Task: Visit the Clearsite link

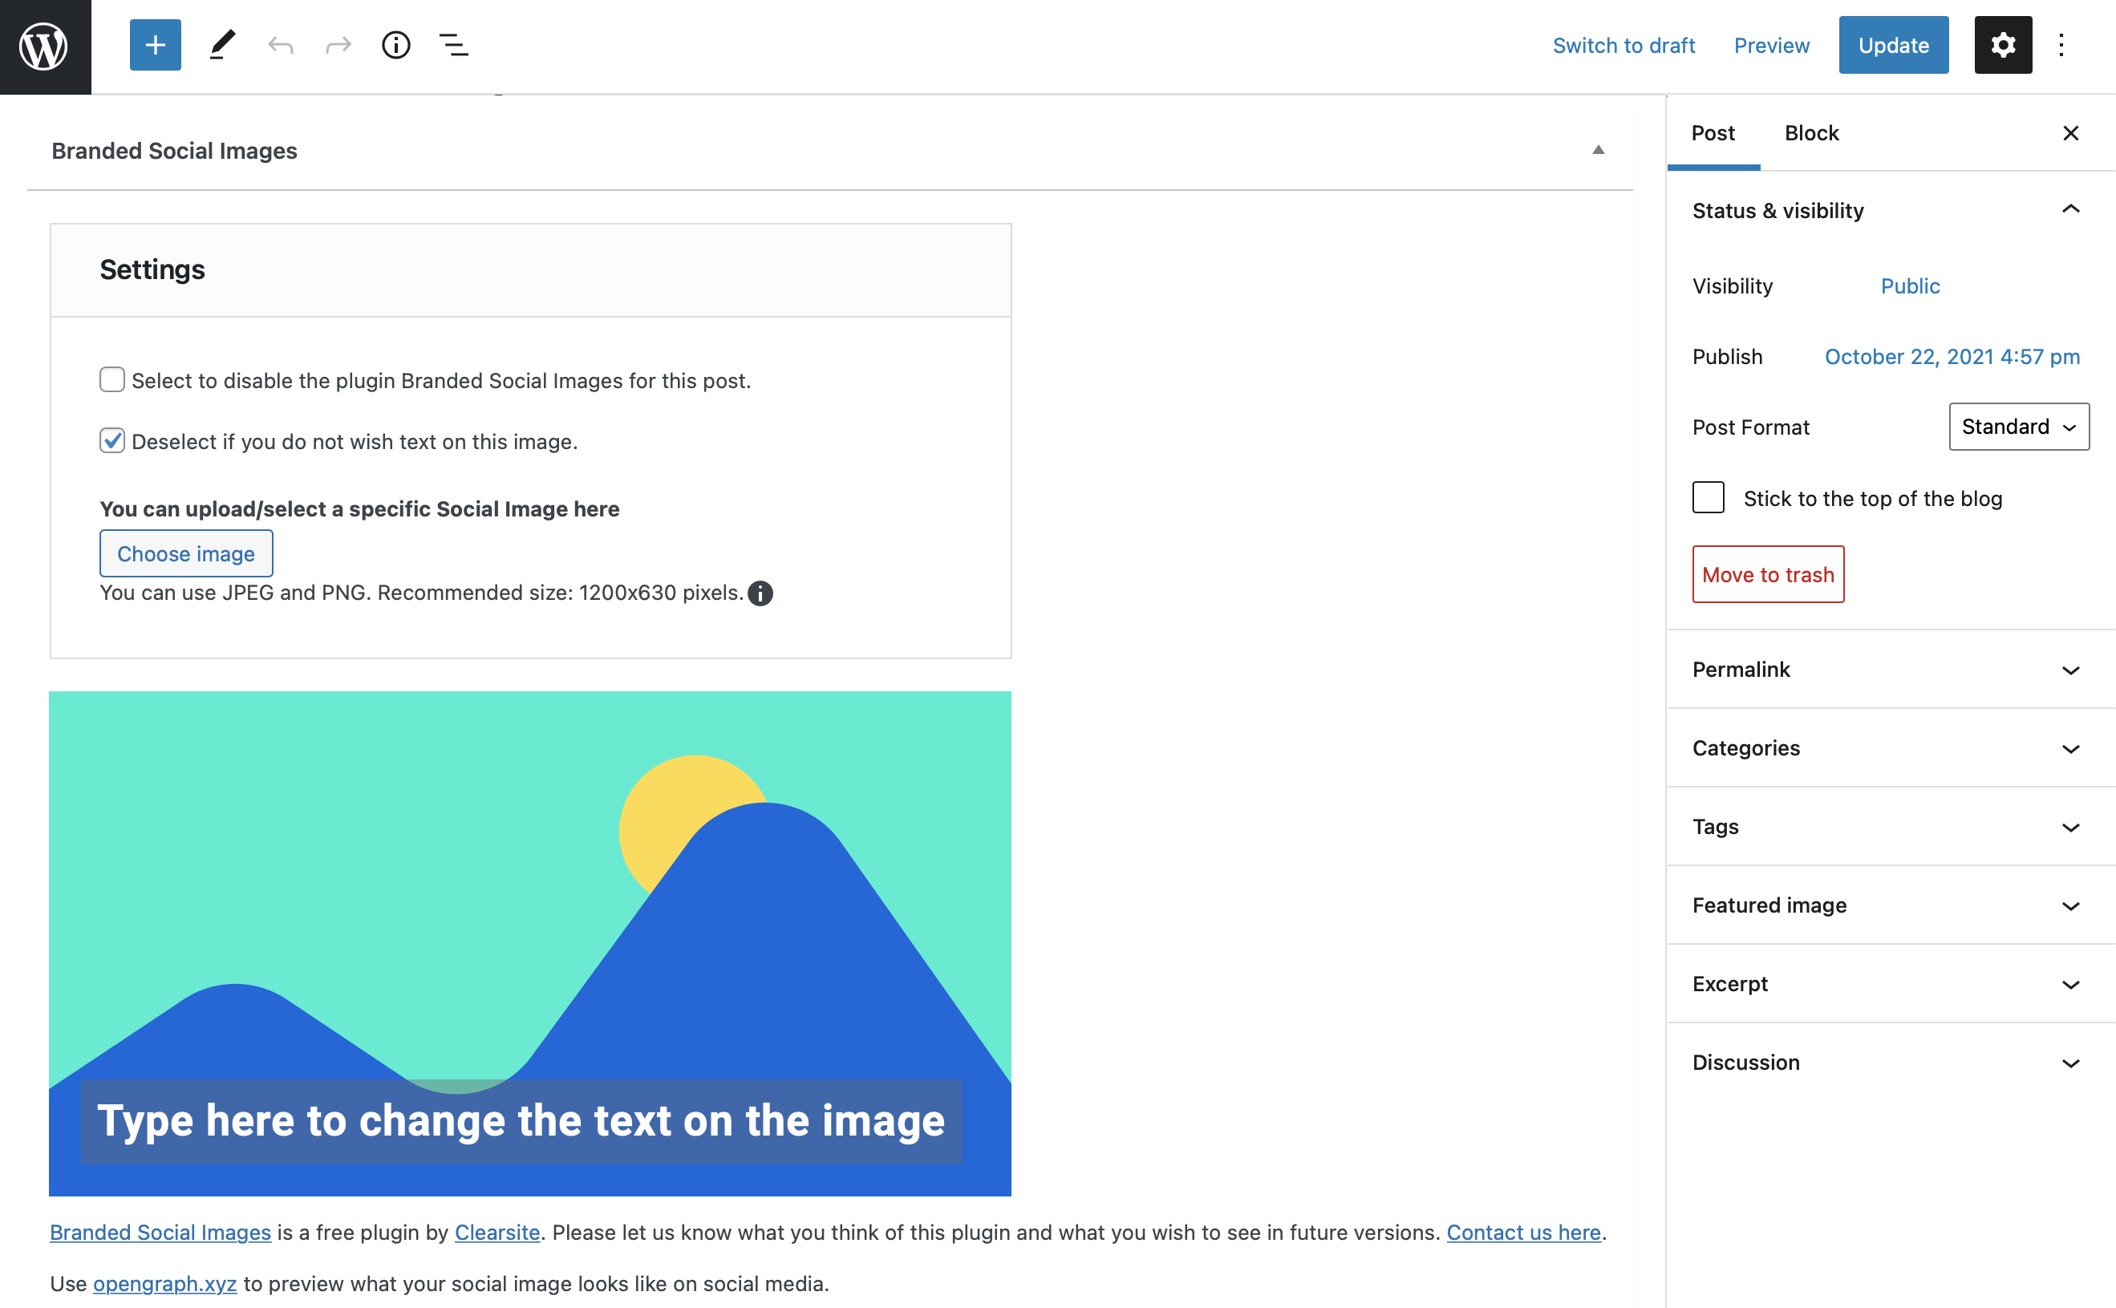Action: (x=497, y=1232)
